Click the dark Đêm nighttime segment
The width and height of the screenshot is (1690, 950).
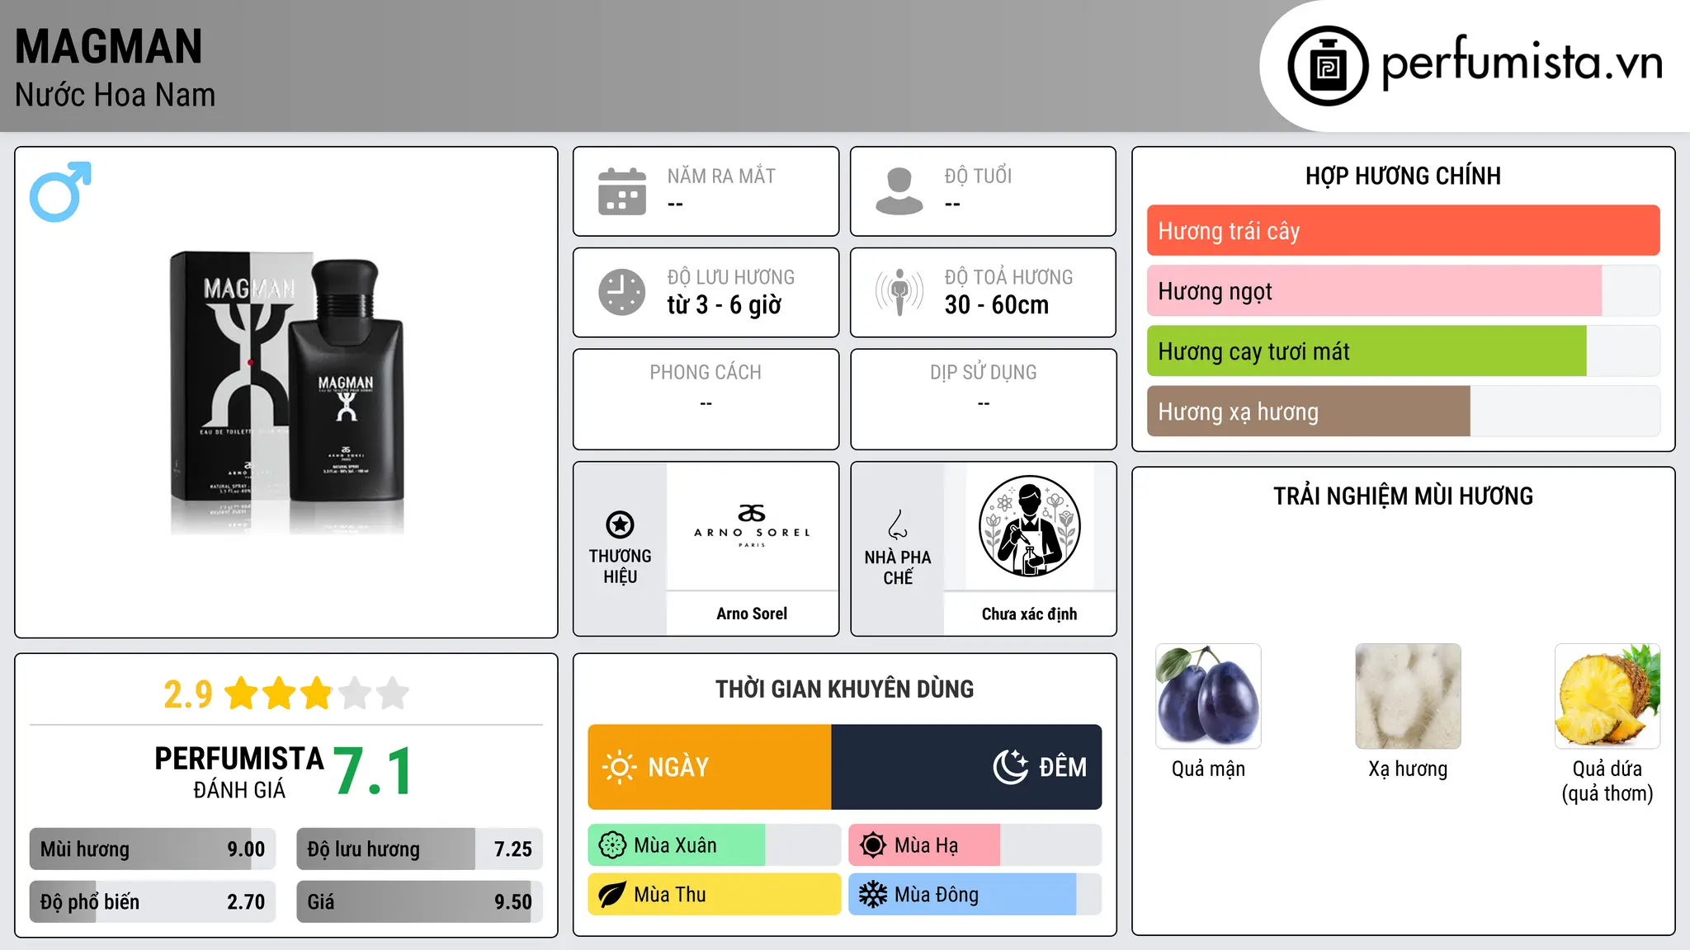click(x=966, y=767)
